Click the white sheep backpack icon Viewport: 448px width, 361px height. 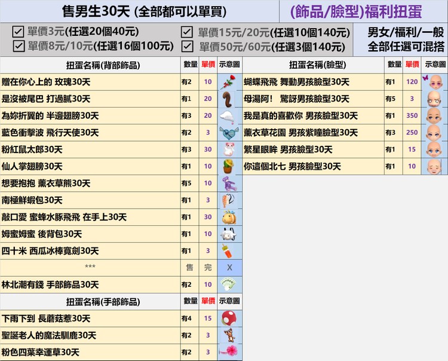point(229,234)
